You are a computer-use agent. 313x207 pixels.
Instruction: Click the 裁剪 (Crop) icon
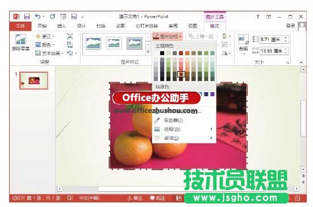pyautogui.click(x=244, y=40)
